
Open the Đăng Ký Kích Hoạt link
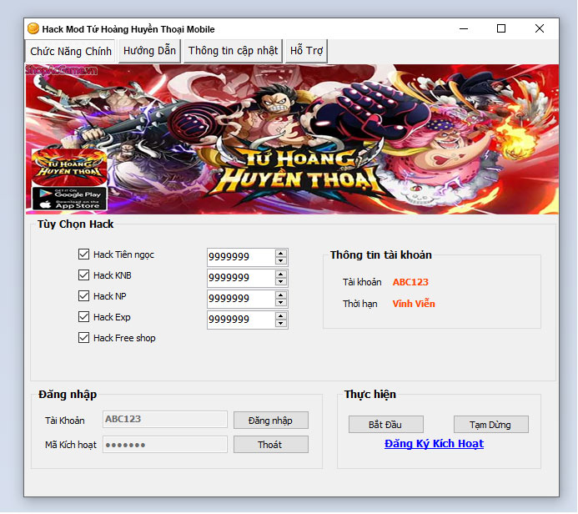pyautogui.click(x=434, y=444)
